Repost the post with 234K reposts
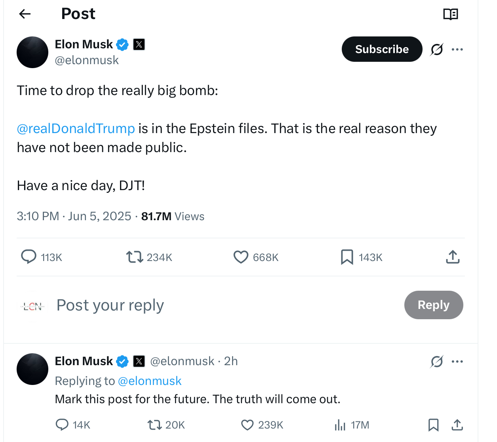 (135, 257)
